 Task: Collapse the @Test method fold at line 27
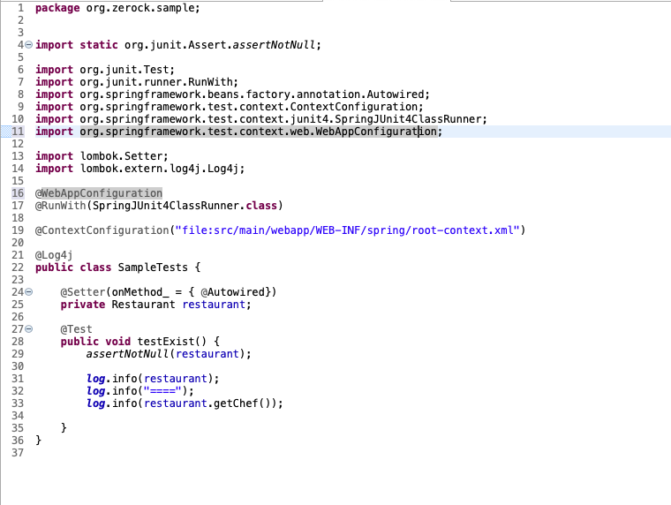tap(28, 329)
